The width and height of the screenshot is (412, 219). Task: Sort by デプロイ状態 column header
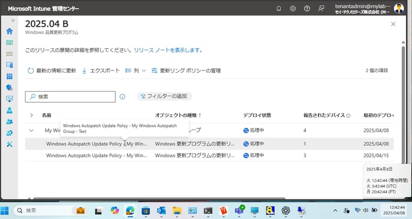pyautogui.click(x=257, y=115)
